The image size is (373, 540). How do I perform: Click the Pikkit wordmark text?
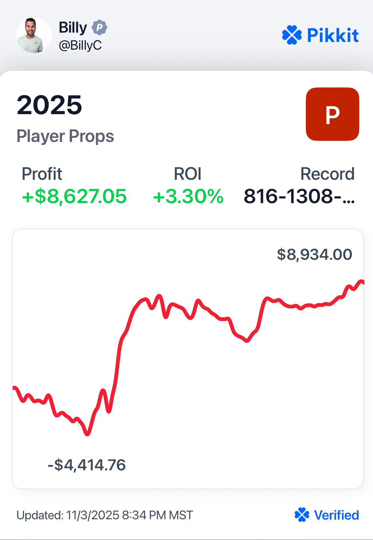click(x=333, y=36)
